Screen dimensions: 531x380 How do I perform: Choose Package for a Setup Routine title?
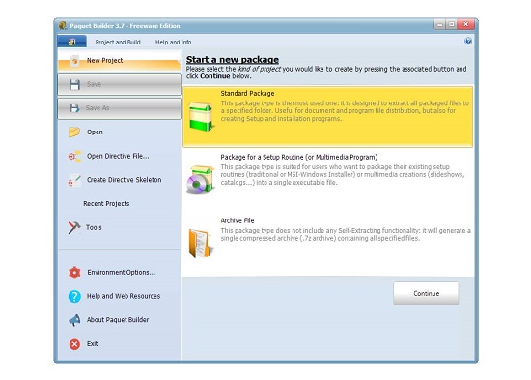coord(299,157)
